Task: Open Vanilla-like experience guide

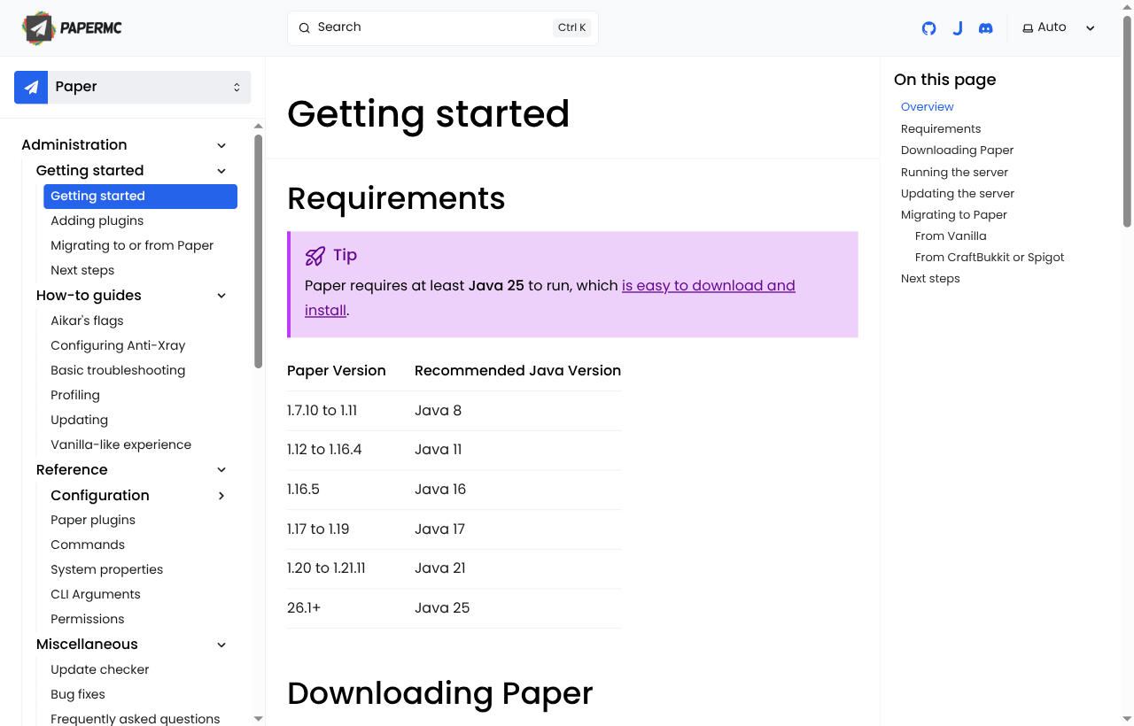Action: click(x=120, y=445)
